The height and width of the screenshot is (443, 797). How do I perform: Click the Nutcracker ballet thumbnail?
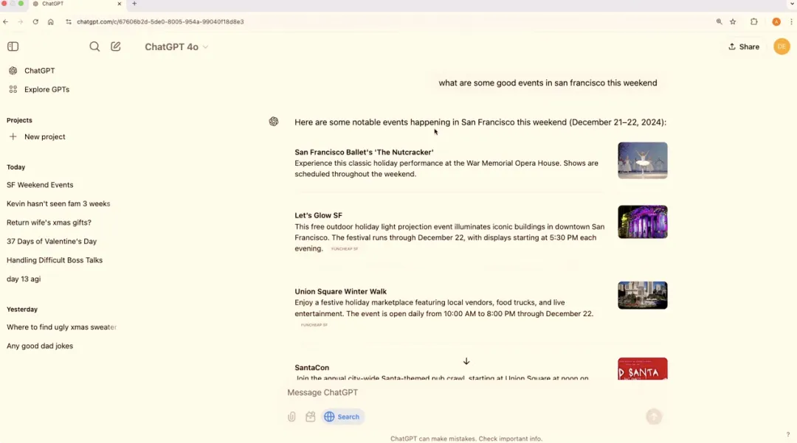(x=643, y=161)
